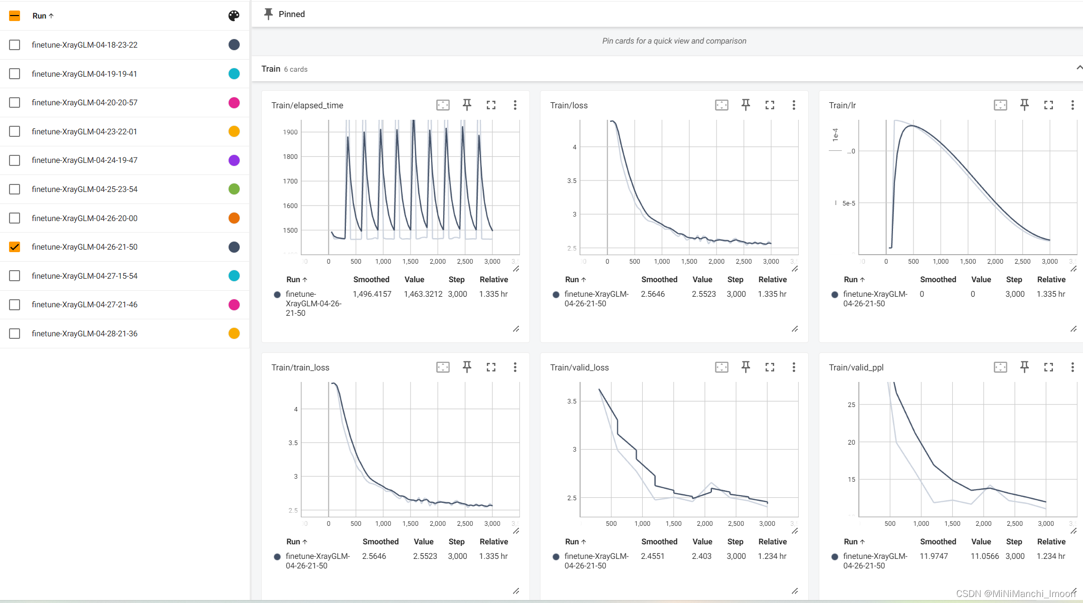
Task: Open more options for Train/train_loss card
Action: [514, 367]
